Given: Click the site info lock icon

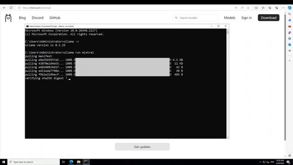Looking at the screenshot, I should pyautogui.click(x=19, y=8).
